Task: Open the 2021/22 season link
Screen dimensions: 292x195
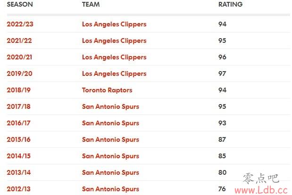Action: 19,41
